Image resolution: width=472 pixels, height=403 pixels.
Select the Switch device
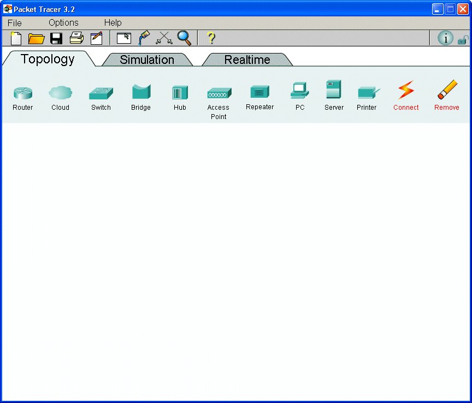[101, 98]
